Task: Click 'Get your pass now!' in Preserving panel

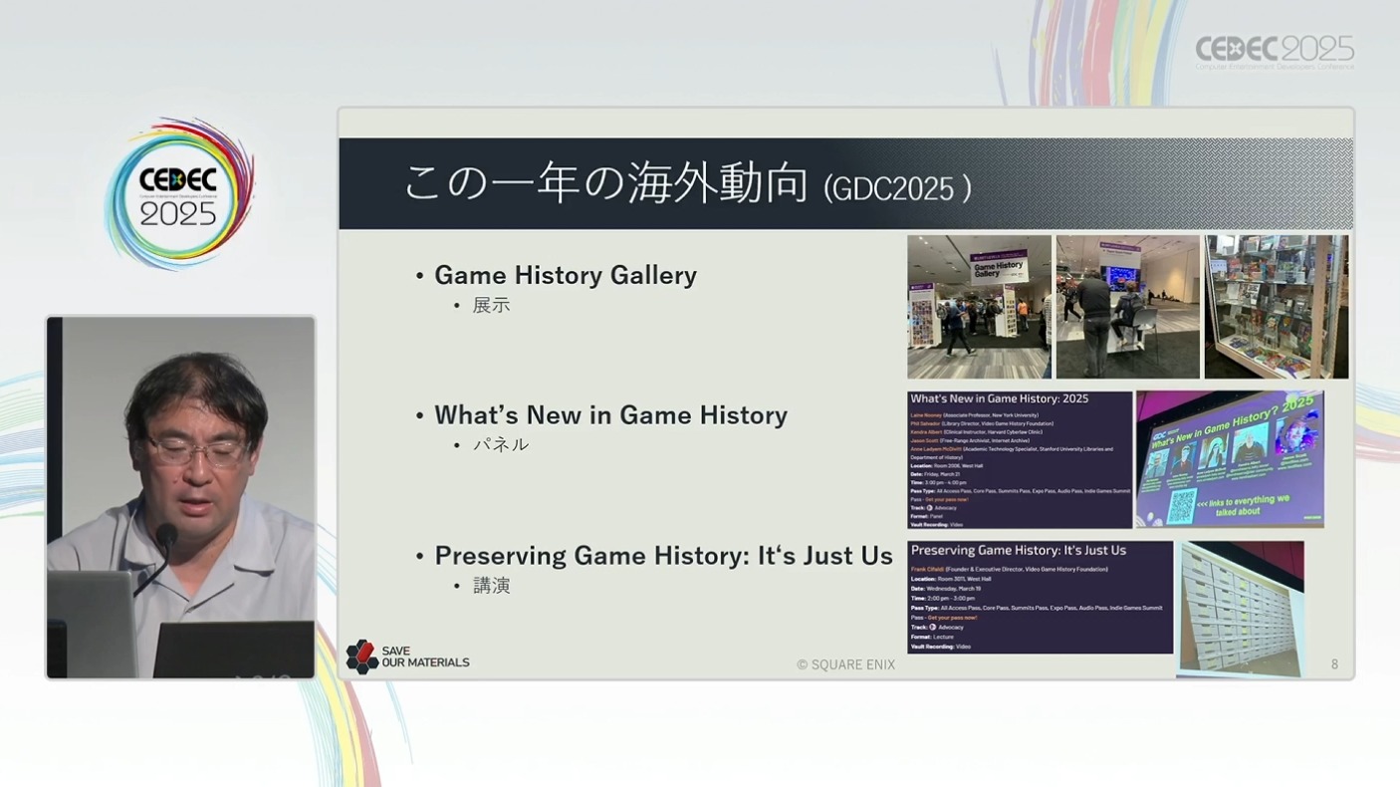Action: (952, 618)
